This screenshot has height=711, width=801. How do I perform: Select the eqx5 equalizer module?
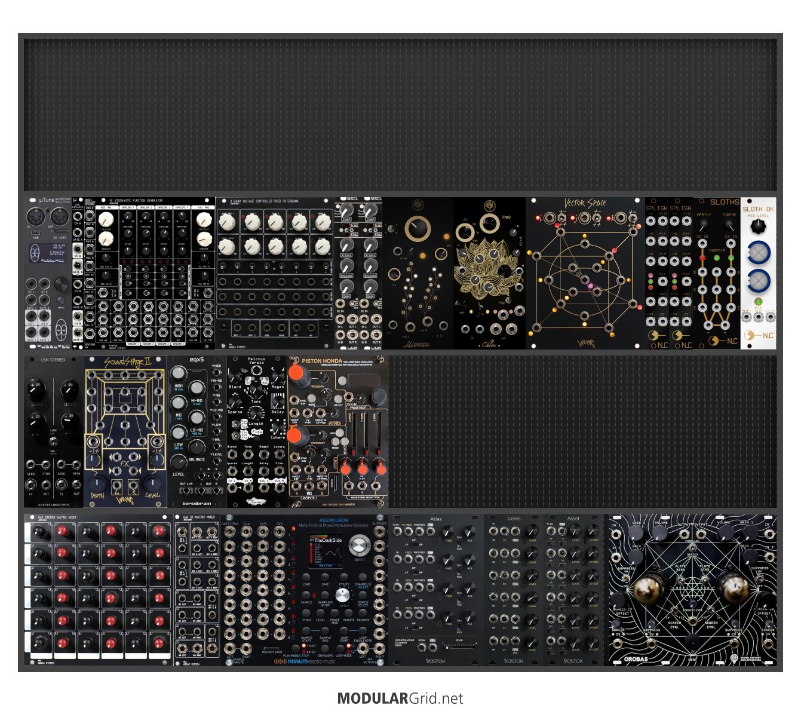point(197,431)
